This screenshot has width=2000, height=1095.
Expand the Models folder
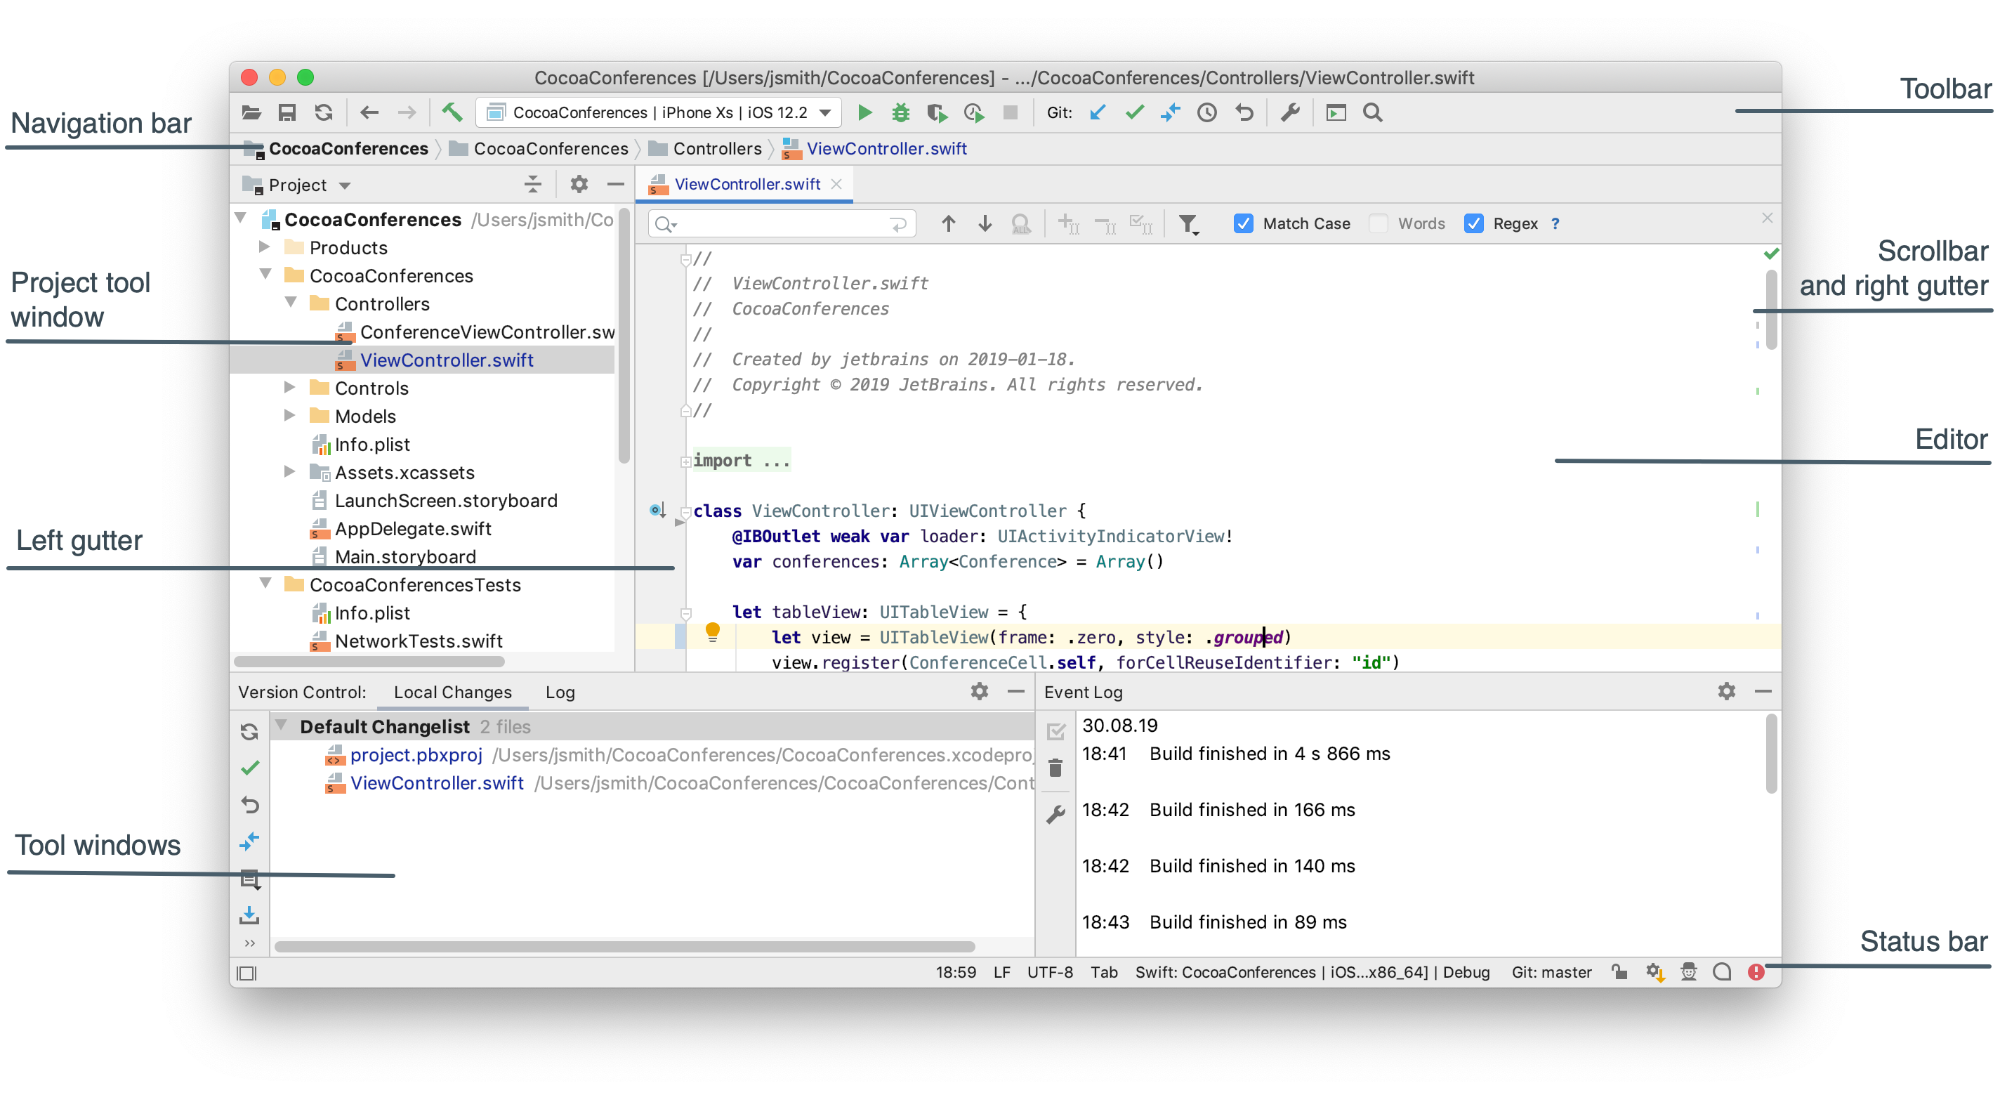(x=289, y=414)
